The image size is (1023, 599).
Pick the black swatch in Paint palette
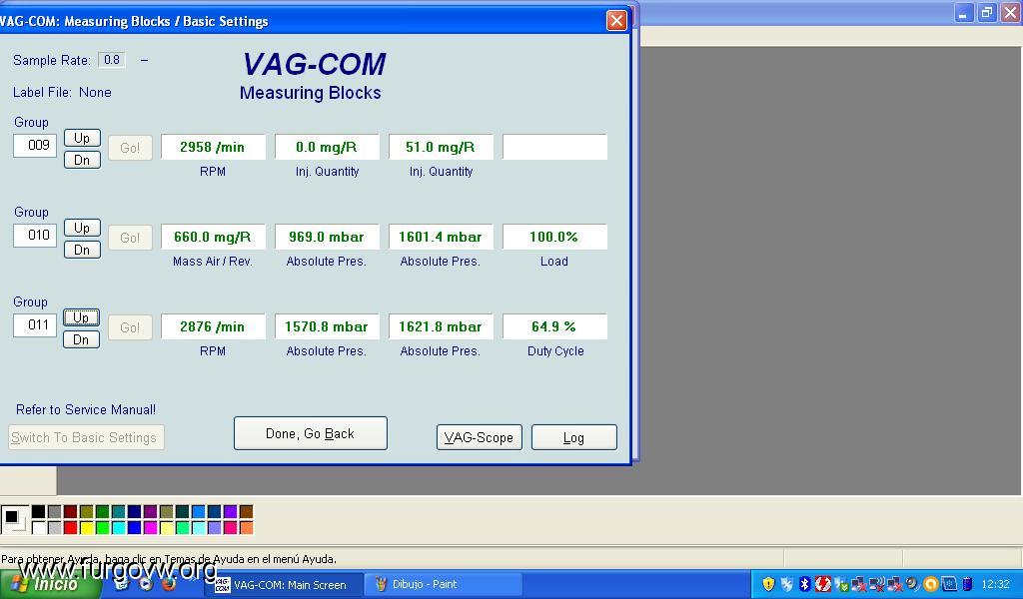[39, 512]
